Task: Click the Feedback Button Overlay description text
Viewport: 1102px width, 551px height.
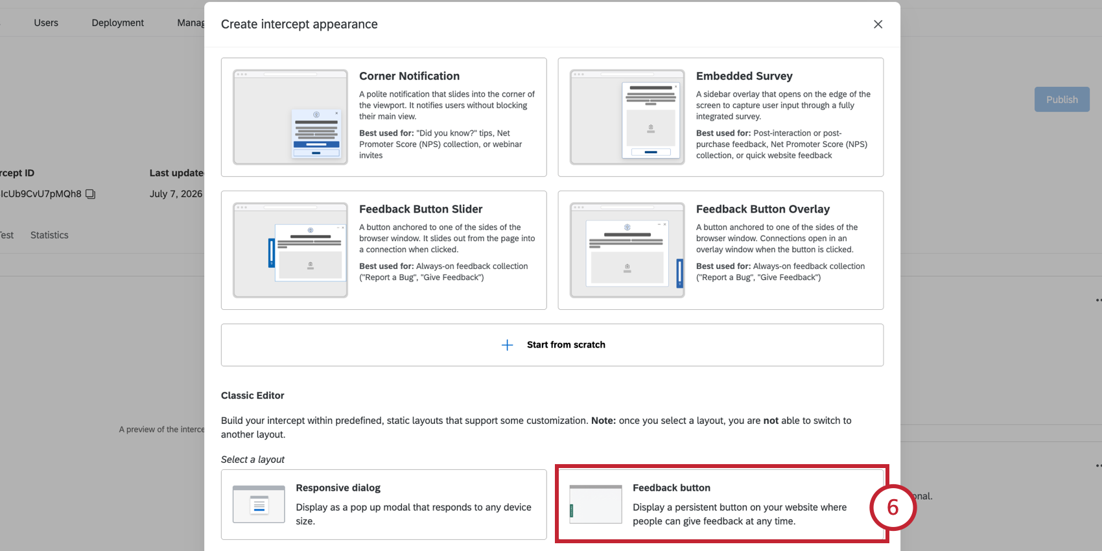Action: (x=777, y=239)
